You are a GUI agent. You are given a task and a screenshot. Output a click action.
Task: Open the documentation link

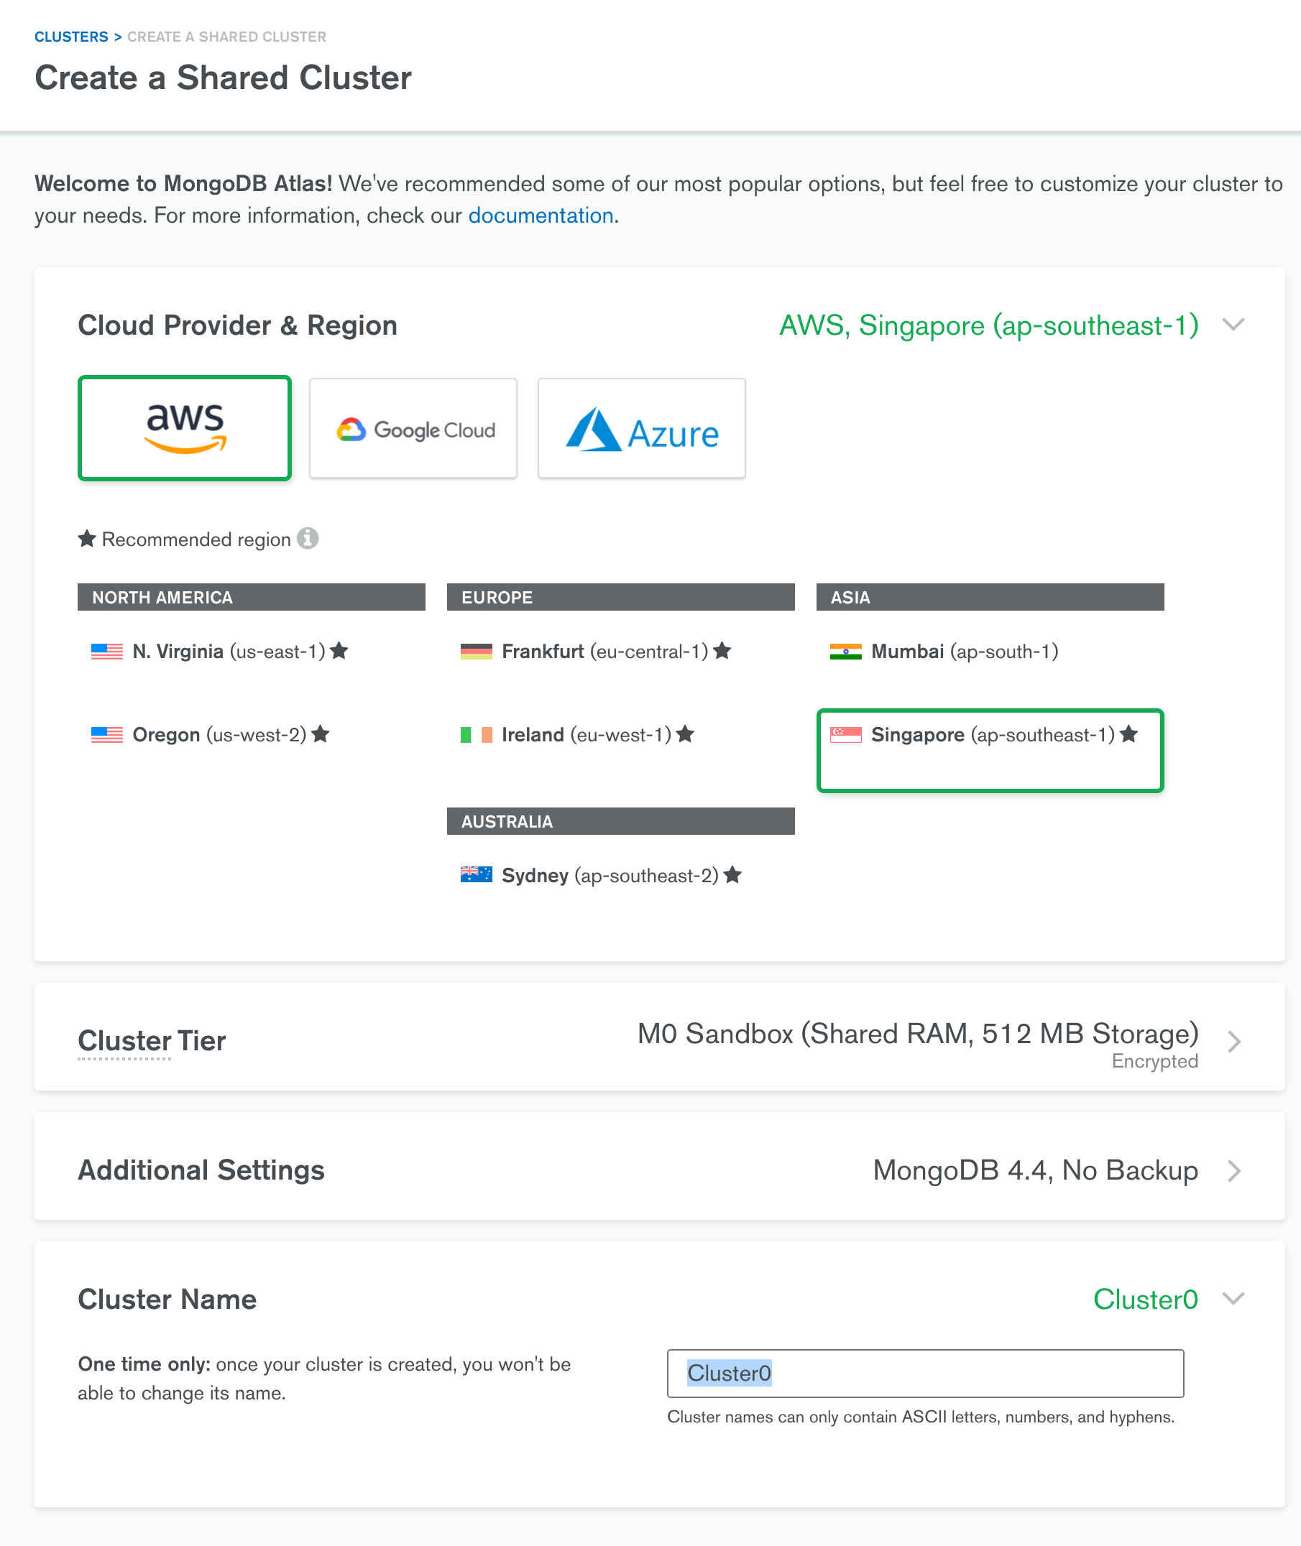541,216
